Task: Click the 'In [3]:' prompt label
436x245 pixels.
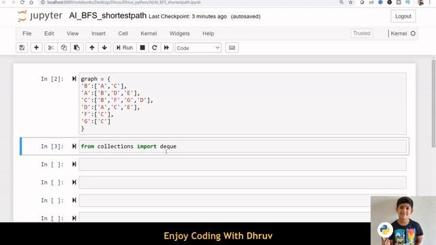Action: 52,146
